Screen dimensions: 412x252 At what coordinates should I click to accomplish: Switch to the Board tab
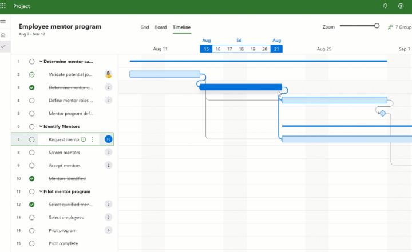pyautogui.click(x=161, y=27)
